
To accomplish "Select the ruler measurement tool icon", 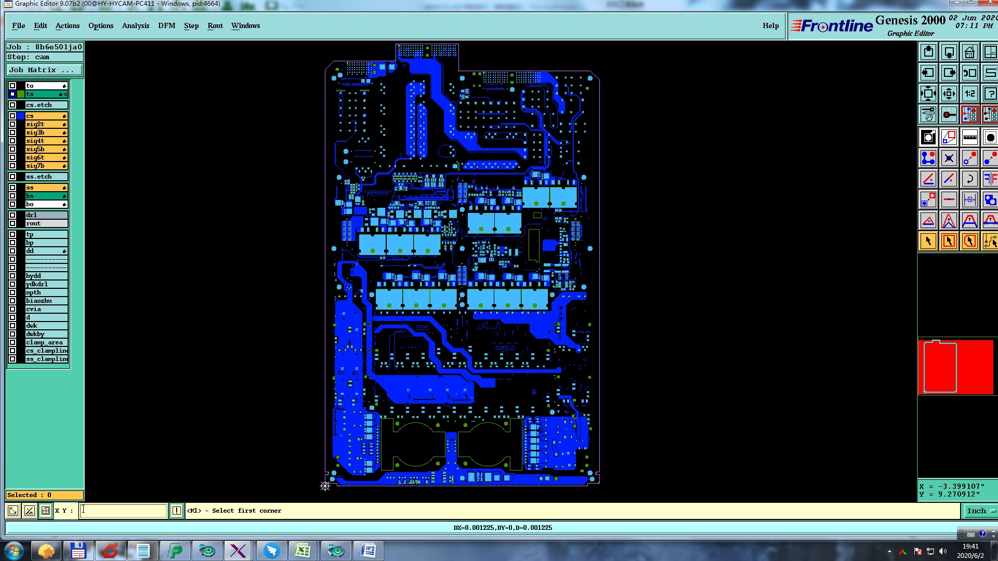I will click(969, 138).
